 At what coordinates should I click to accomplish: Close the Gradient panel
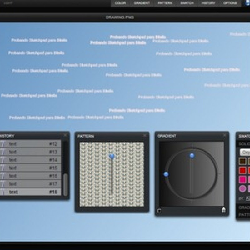point(224,136)
